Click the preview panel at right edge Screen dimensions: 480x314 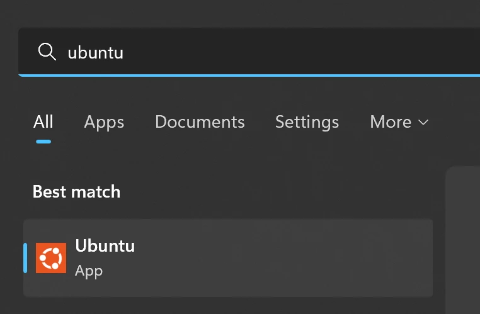(x=463, y=239)
